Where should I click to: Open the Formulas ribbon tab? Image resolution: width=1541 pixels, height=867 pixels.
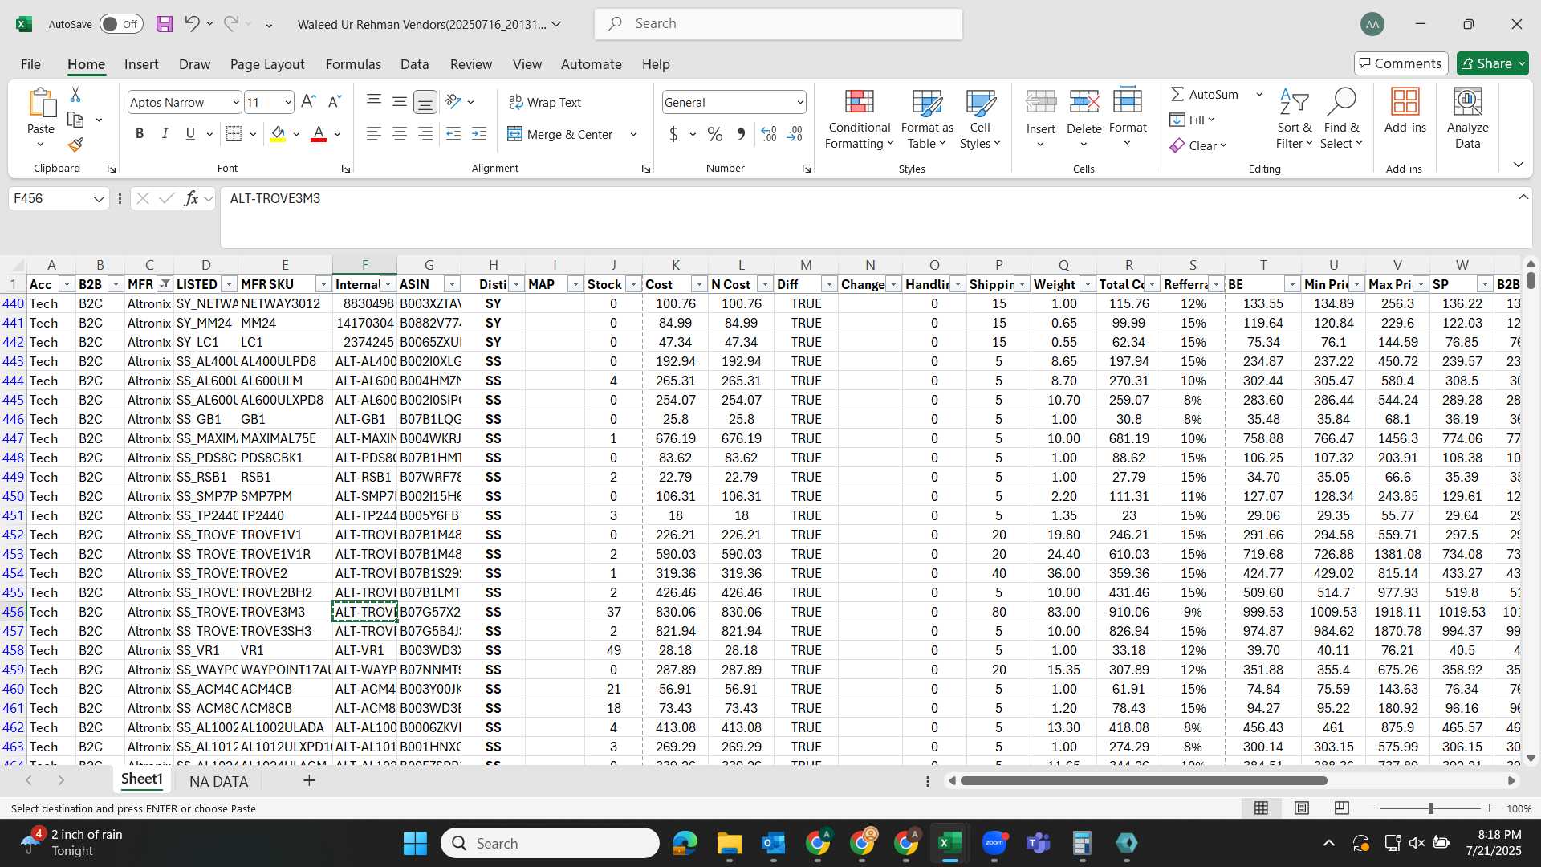353,64
